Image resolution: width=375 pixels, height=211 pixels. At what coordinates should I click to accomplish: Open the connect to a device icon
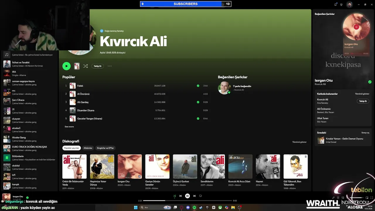pyautogui.click(x=342, y=198)
